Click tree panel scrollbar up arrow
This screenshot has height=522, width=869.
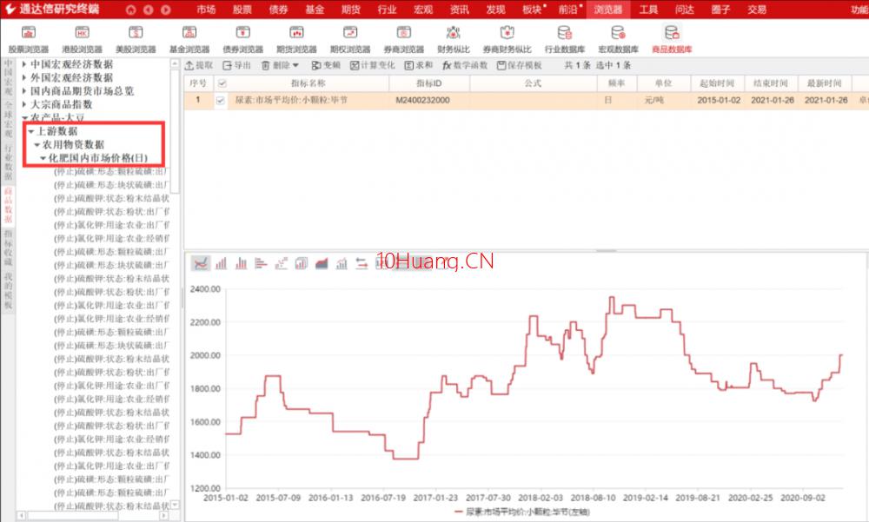click(x=176, y=63)
